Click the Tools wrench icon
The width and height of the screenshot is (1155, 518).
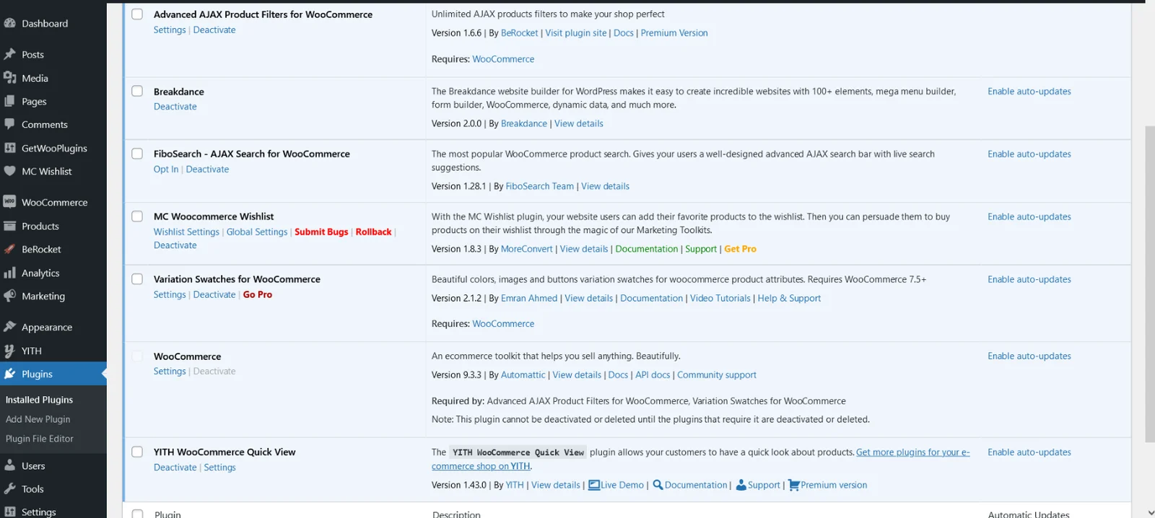coord(9,488)
